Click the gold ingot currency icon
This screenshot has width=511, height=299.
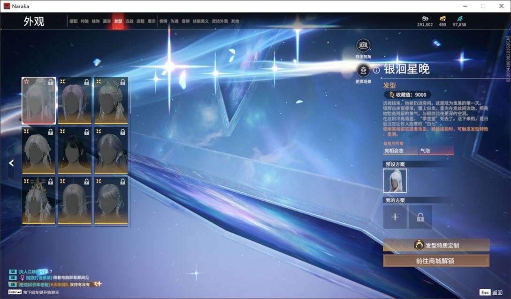click(442, 19)
